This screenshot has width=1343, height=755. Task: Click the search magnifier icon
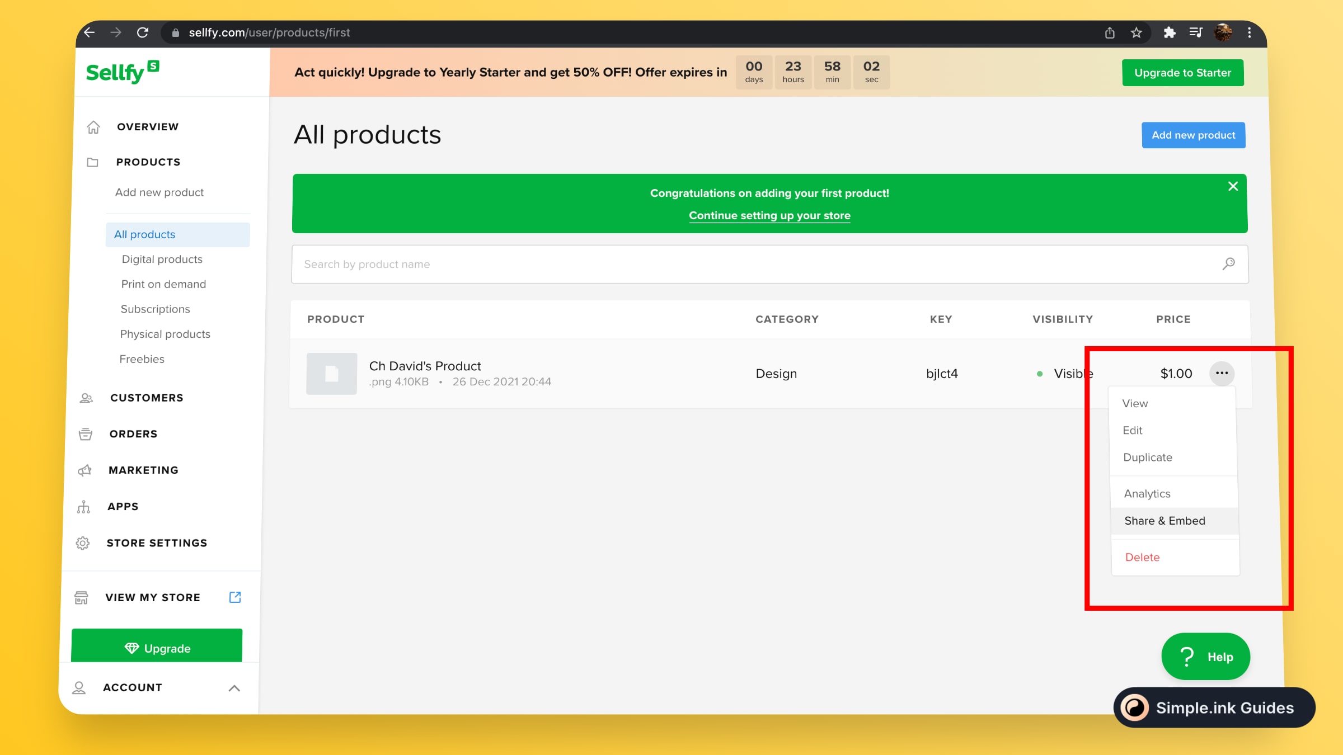1228,264
